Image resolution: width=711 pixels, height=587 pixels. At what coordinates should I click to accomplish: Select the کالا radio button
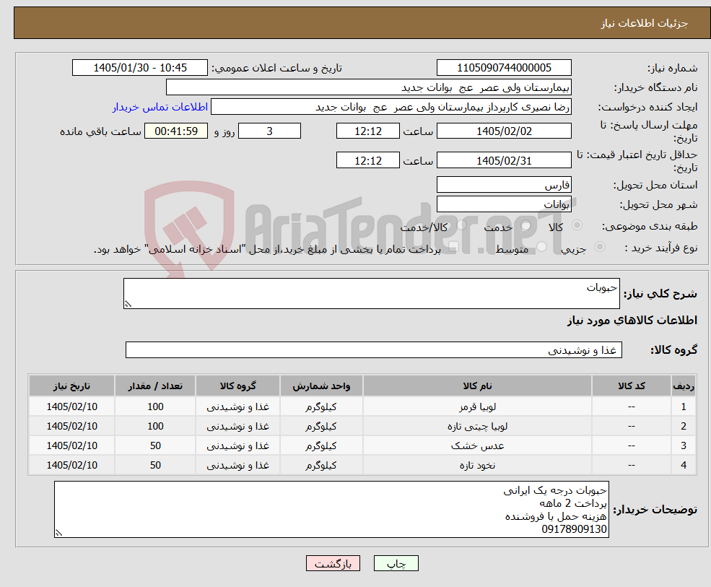[x=577, y=225]
